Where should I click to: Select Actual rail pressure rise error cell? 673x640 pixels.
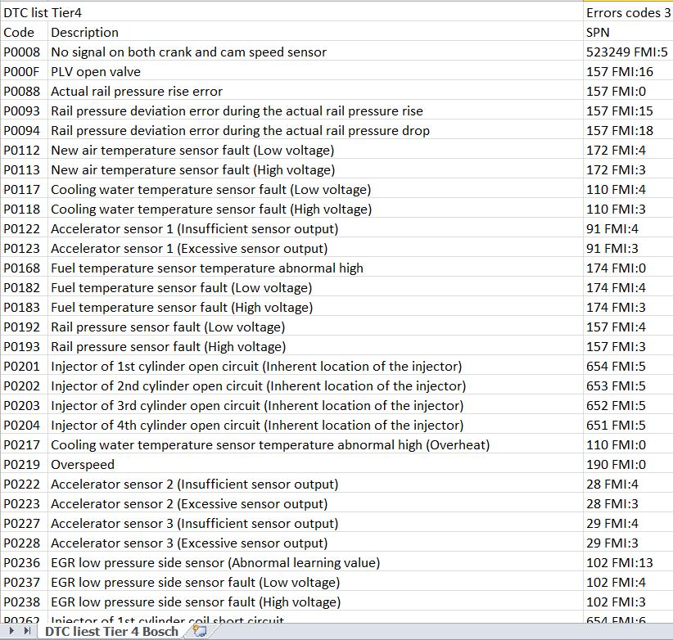pos(315,92)
